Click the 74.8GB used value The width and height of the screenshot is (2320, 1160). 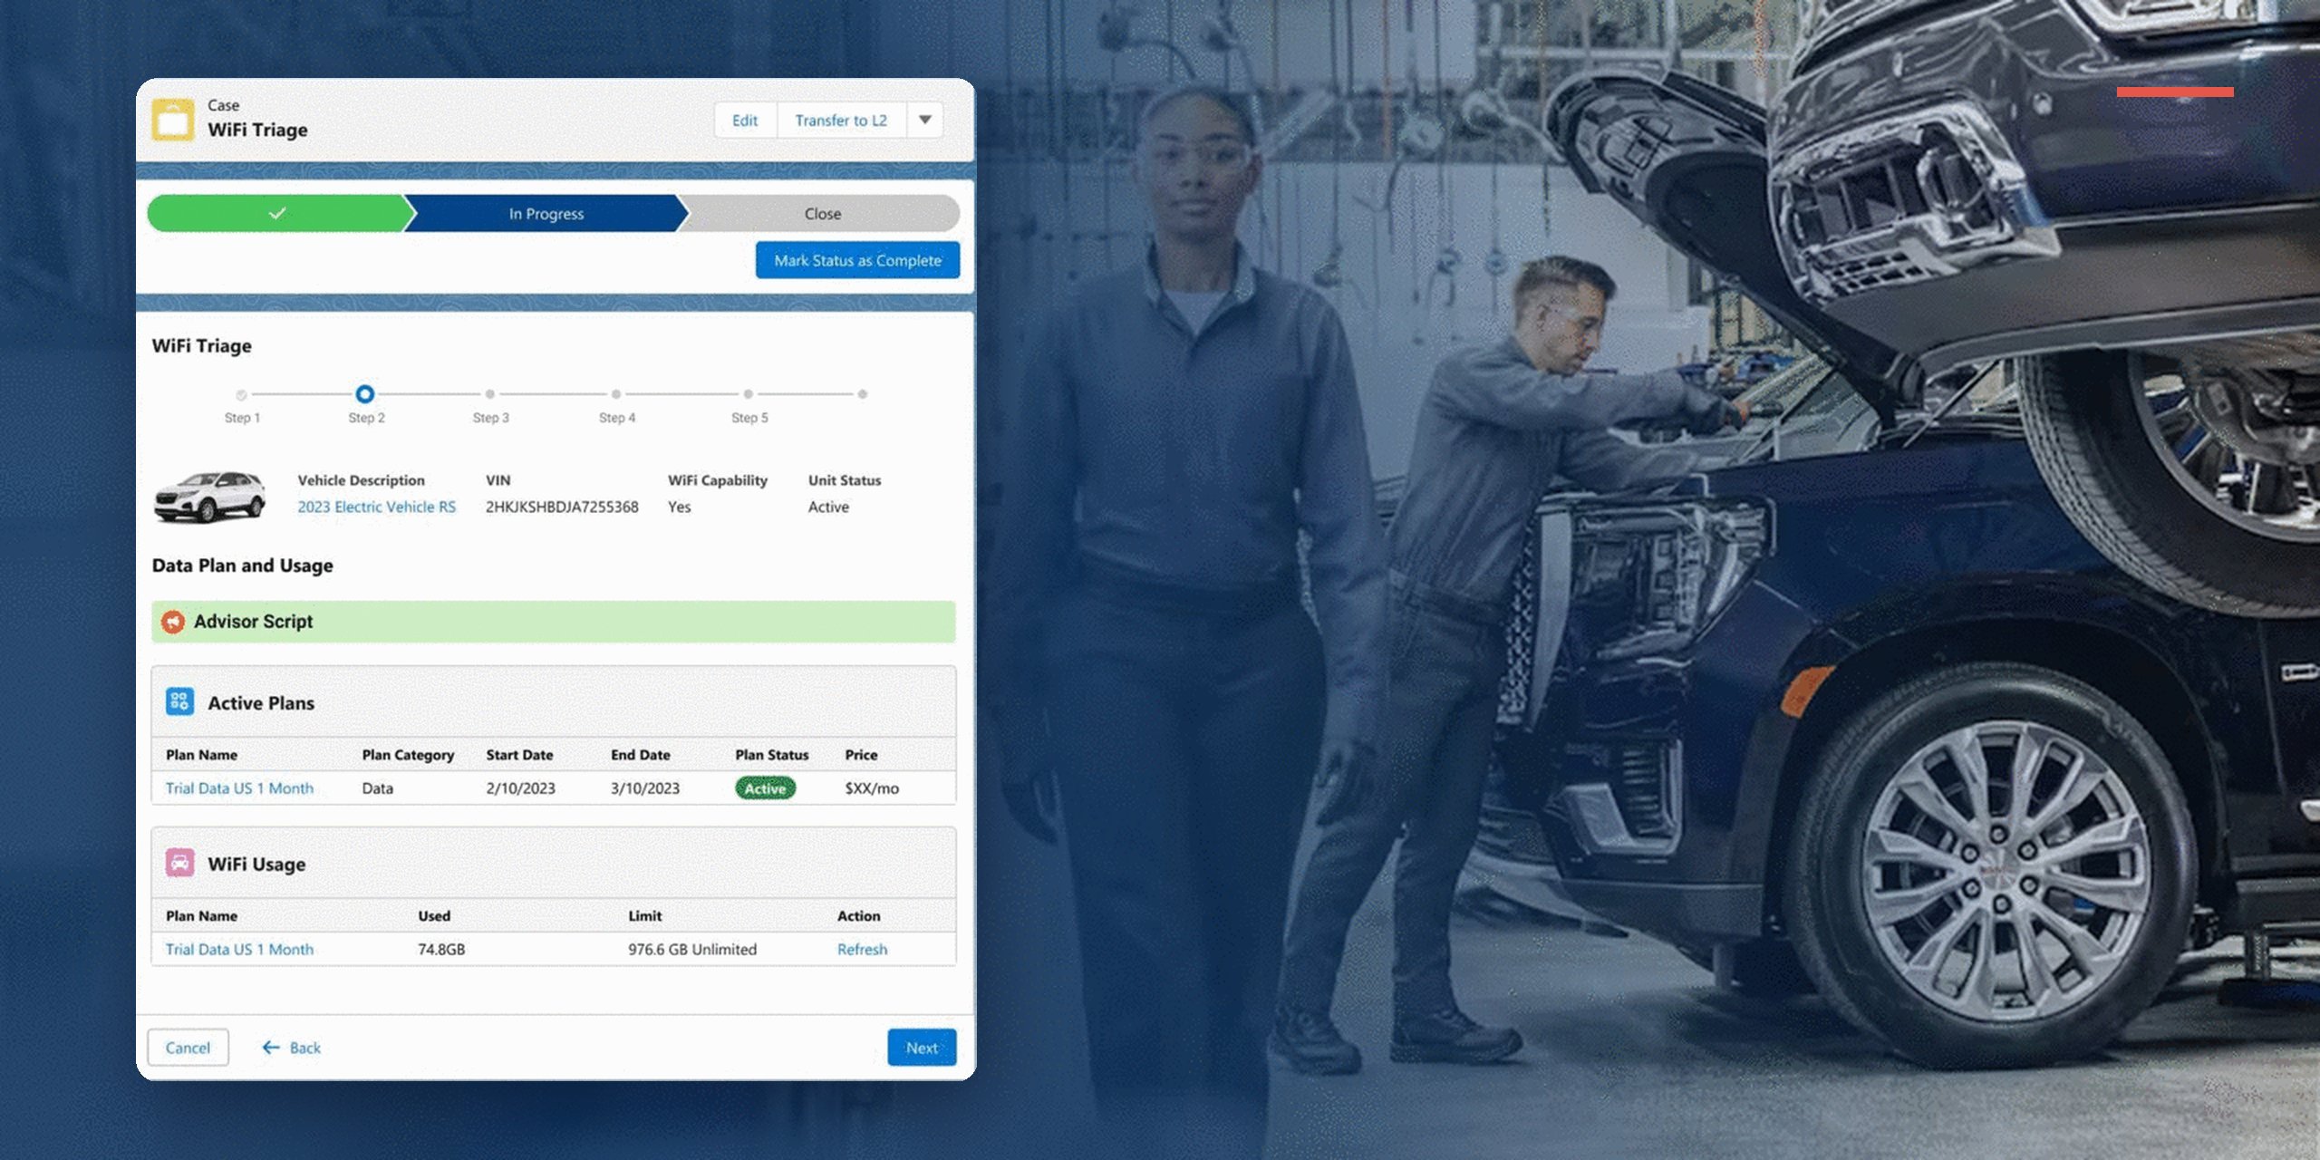tap(441, 949)
